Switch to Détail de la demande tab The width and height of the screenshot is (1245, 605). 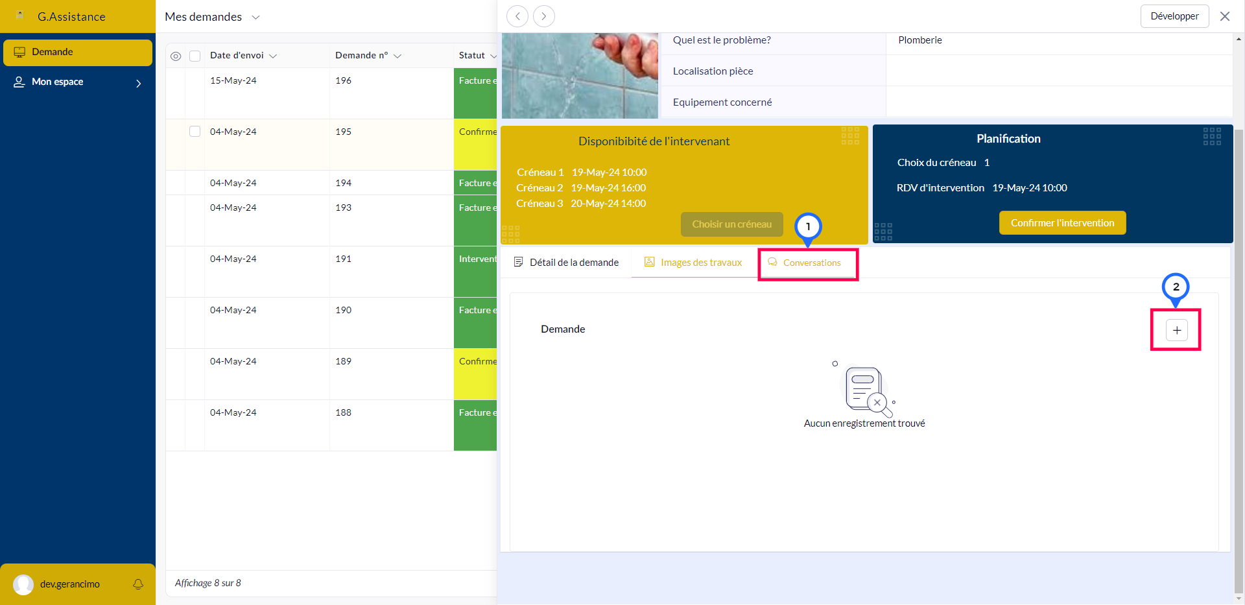566,263
